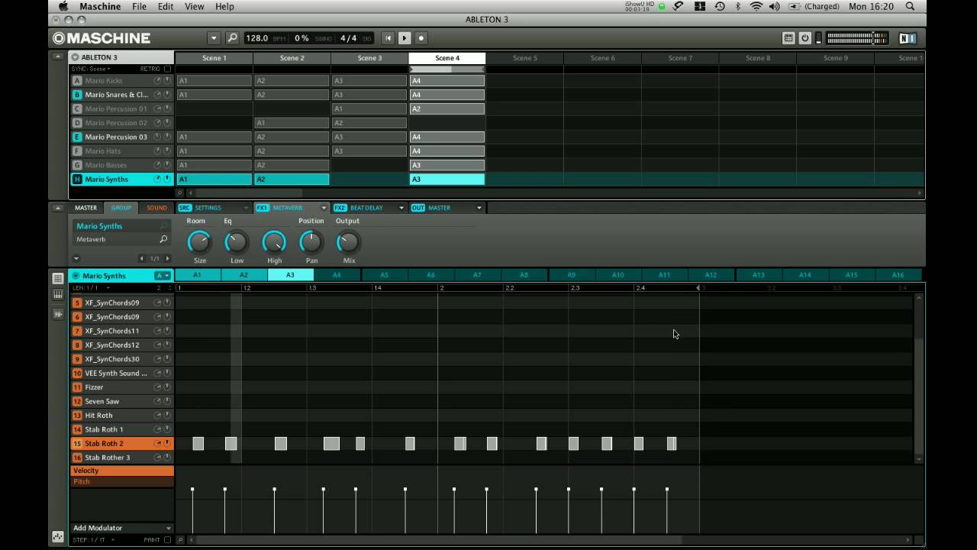977x550 pixels.
Task: Click the pattern zoom magnifier at bottom
Action: [x=180, y=540]
